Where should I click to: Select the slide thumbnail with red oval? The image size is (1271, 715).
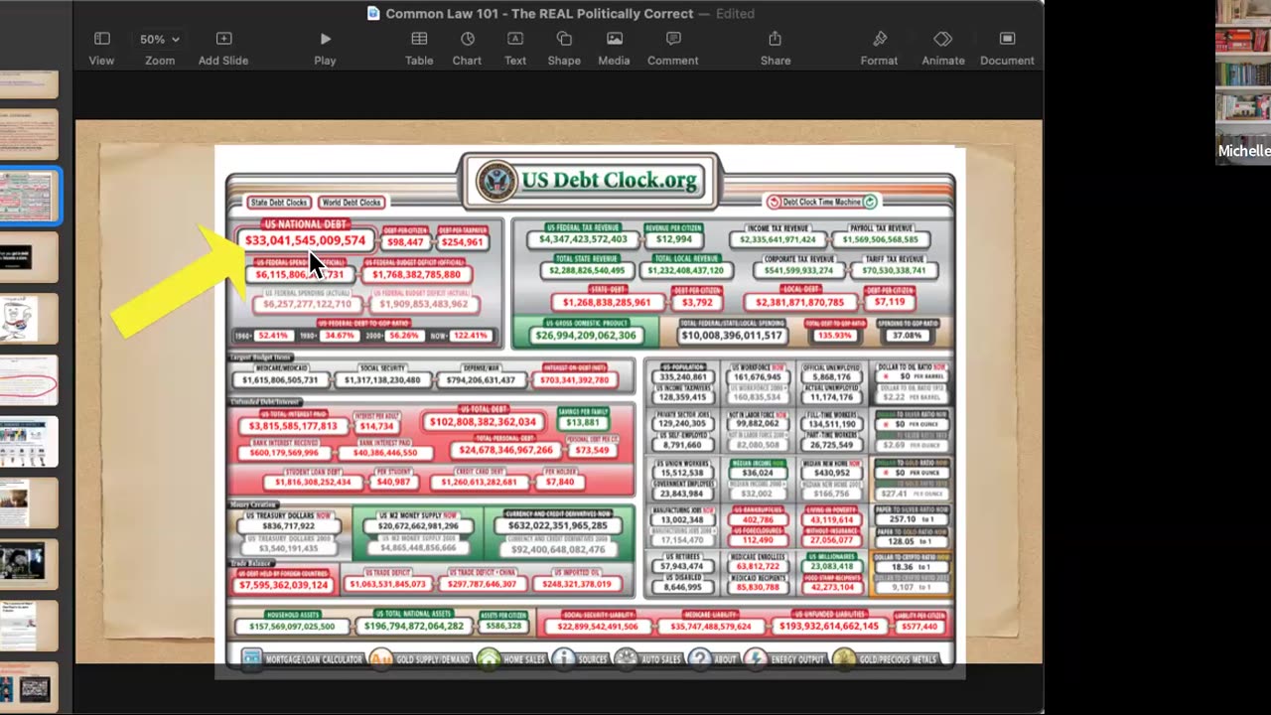click(x=29, y=380)
